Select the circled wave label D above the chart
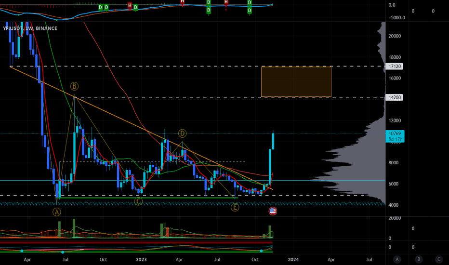 click(x=183, y=133)
